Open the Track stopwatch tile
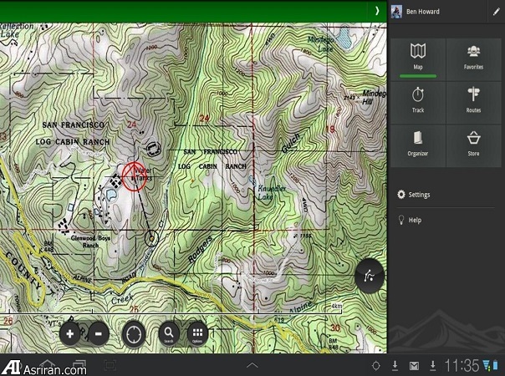Image resolution: width=505 pixels, height=376 pixels. pos(418,100)
